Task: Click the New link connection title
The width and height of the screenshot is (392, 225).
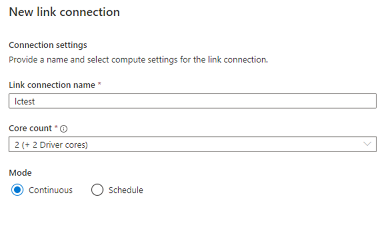Action: (x=64, y=11)
